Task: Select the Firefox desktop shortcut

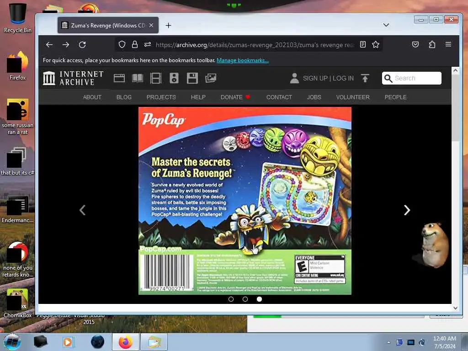Action: point(18,66)
